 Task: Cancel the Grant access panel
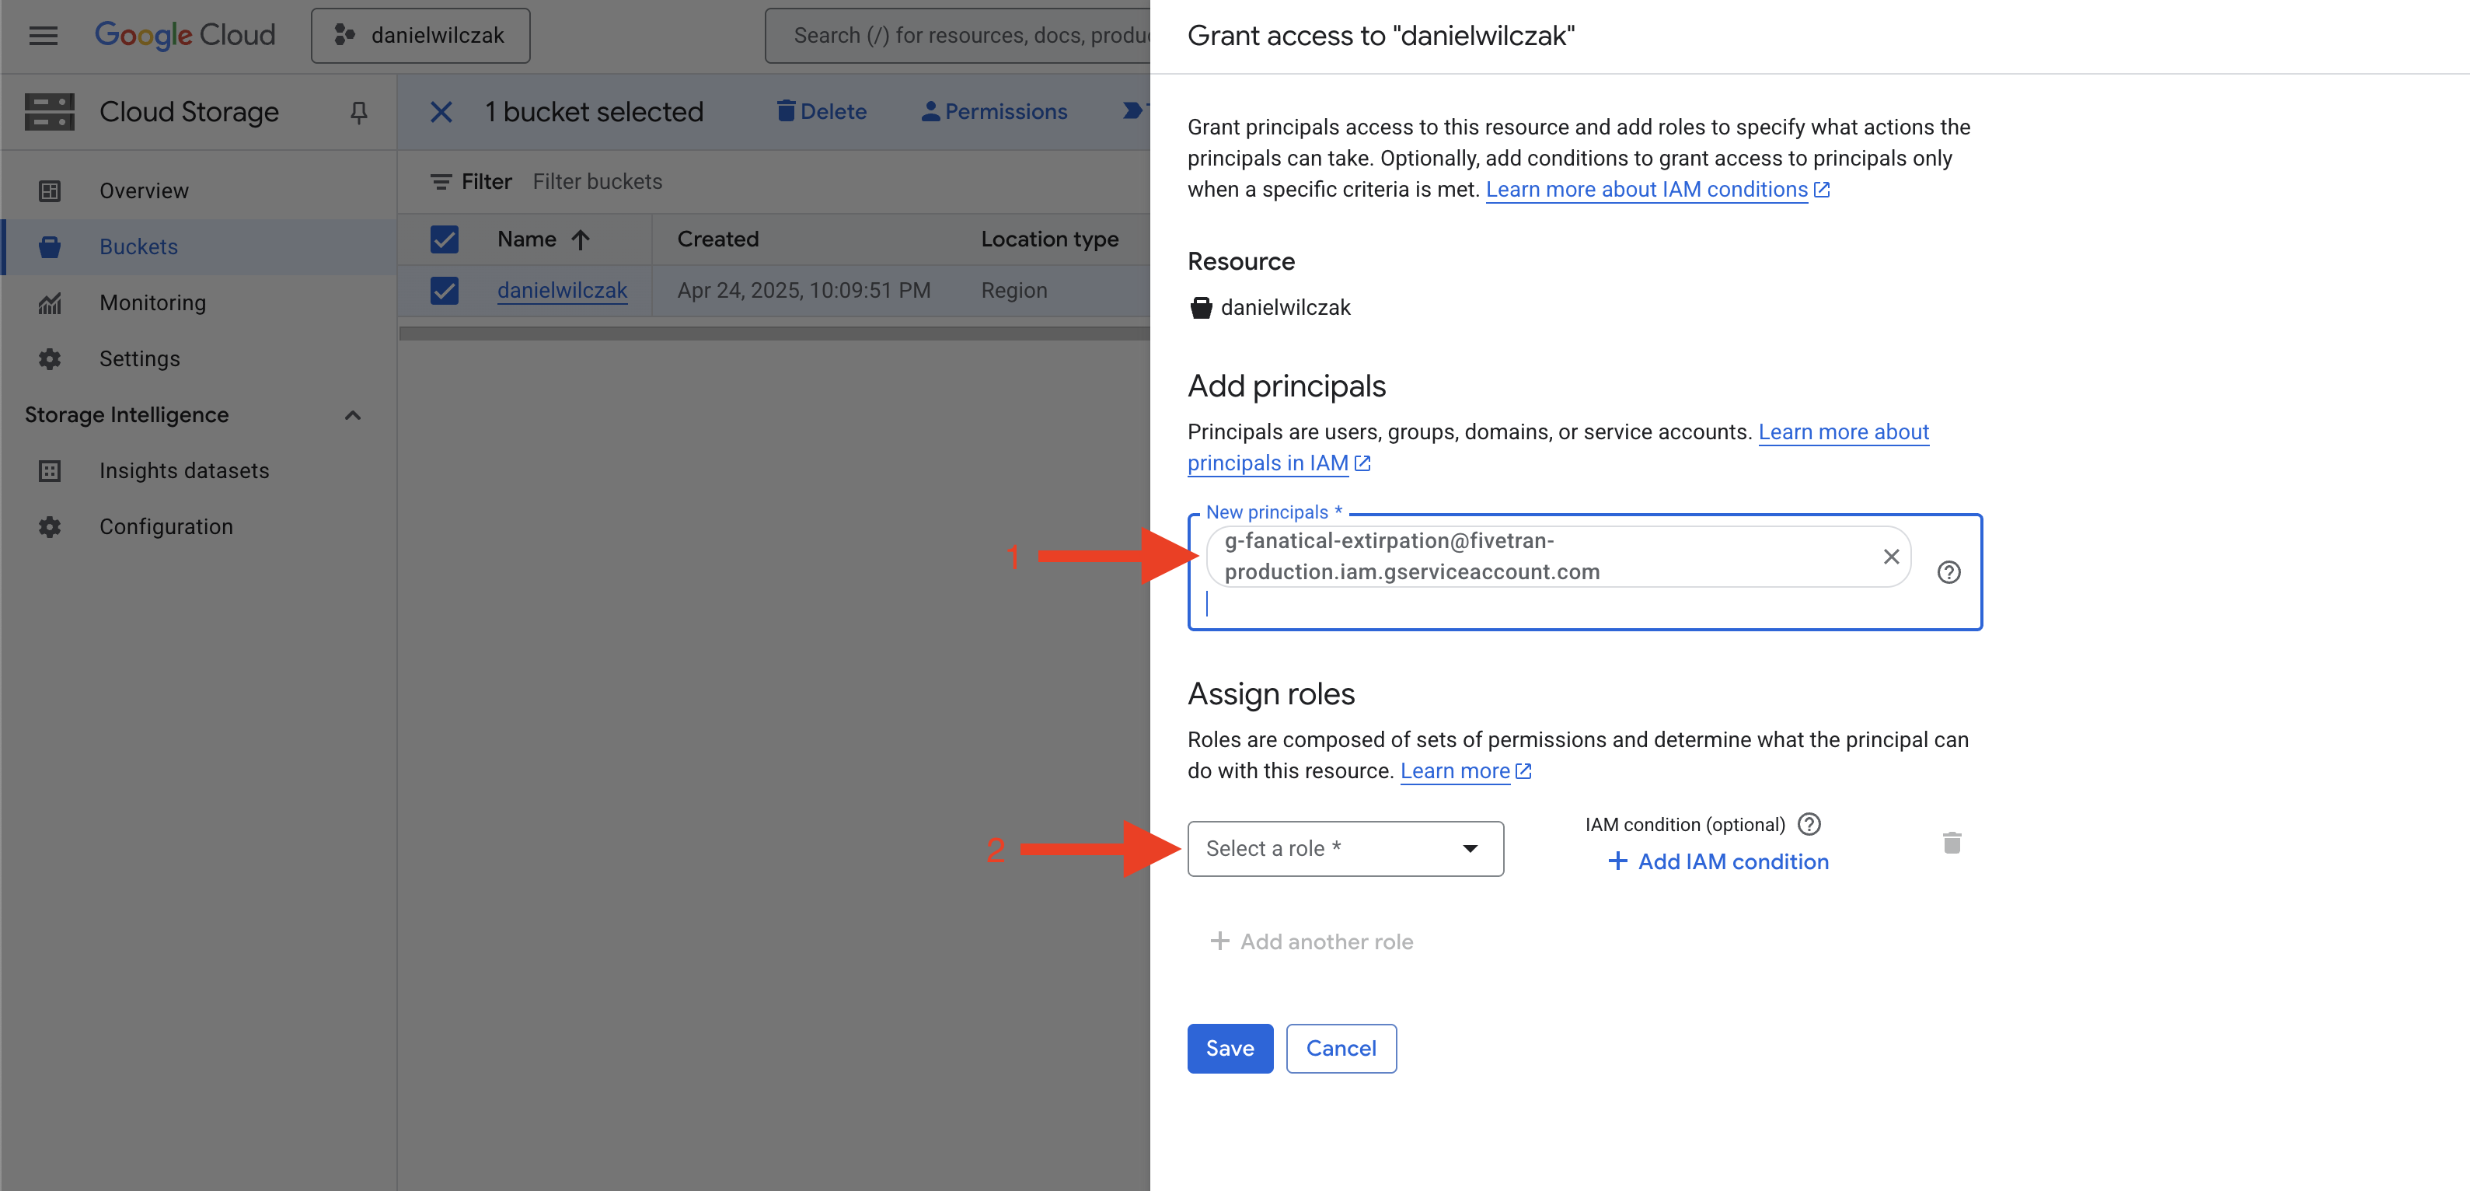pyautogui.click(x=1341, y=1048)
